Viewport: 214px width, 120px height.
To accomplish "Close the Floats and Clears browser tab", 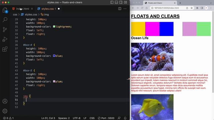I will point(175,3).
